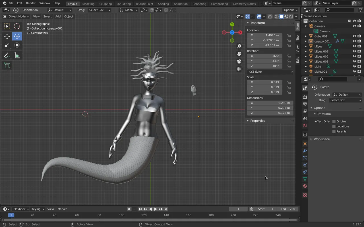Image resolution: width=364 pixels, height=227 pixels.
Task: Open viewport Add menu
Action: 58,16
